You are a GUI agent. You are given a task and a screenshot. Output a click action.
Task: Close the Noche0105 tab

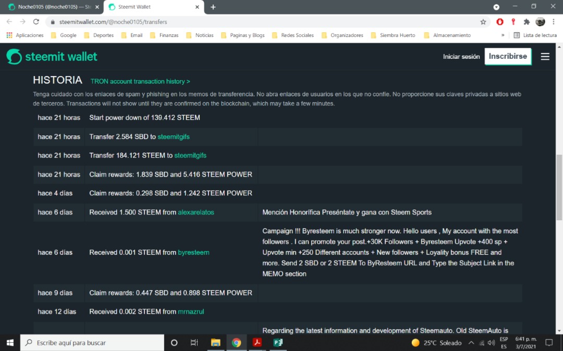(97, 7)
